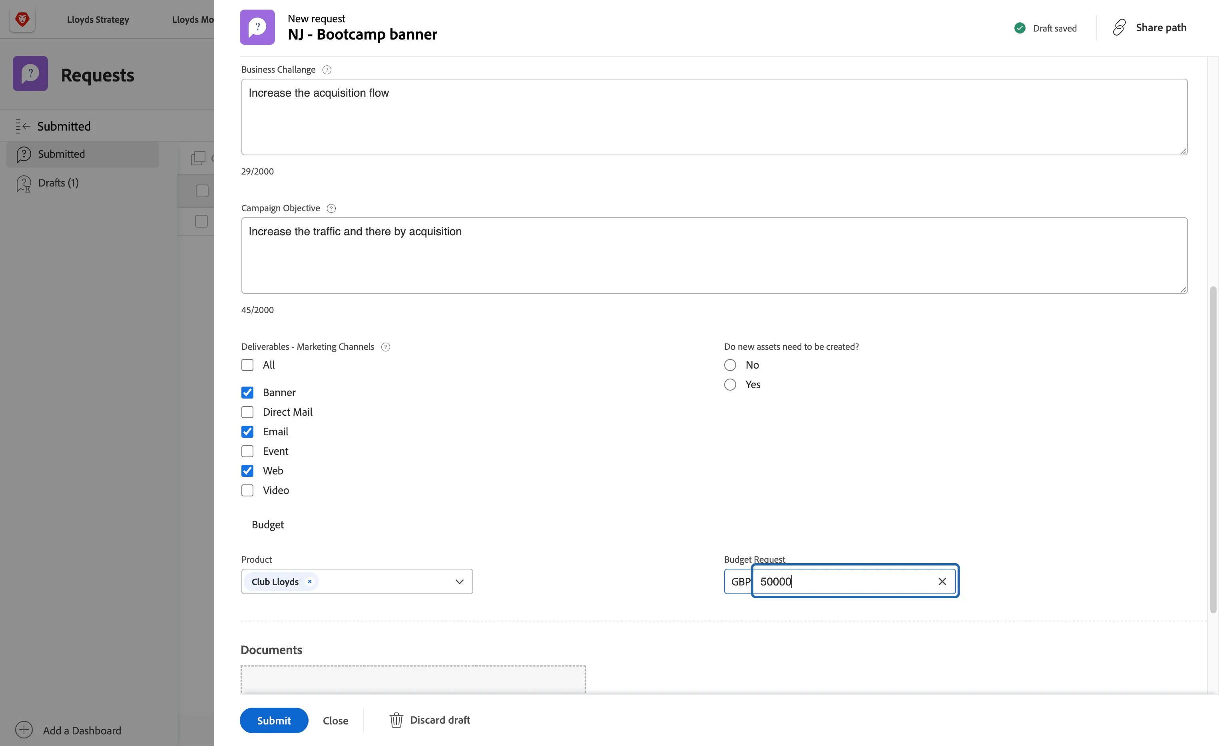Open the Lloyds Mo... tab
This screenshot has height=746, width=1219.
(x=193, y=20)
